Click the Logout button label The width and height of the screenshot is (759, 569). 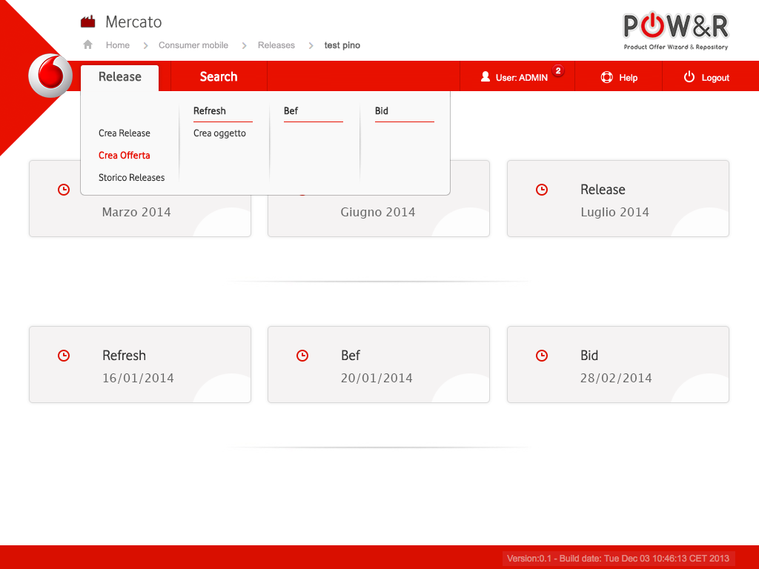click(x=715, y=77)
